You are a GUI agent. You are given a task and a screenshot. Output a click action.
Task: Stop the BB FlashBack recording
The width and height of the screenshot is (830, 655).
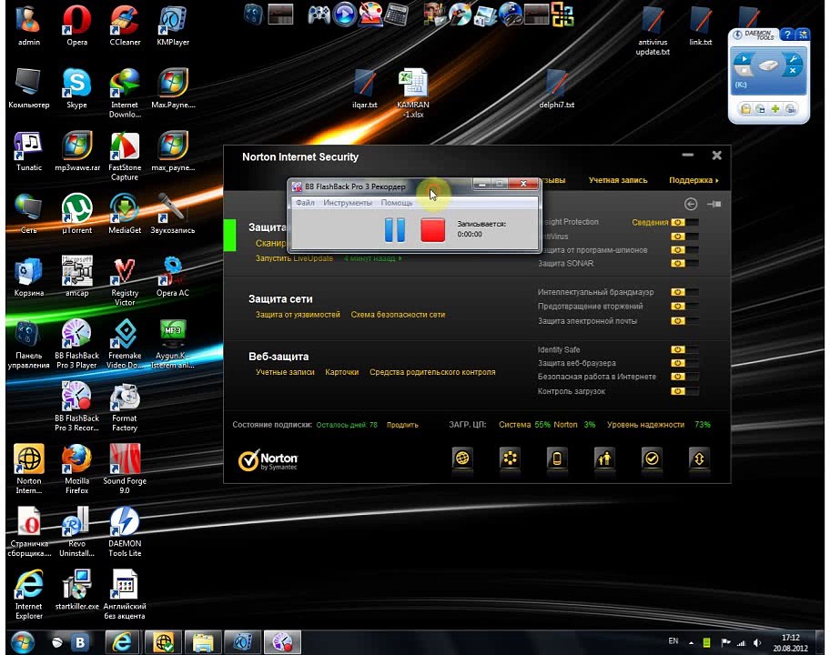point(432,229)
